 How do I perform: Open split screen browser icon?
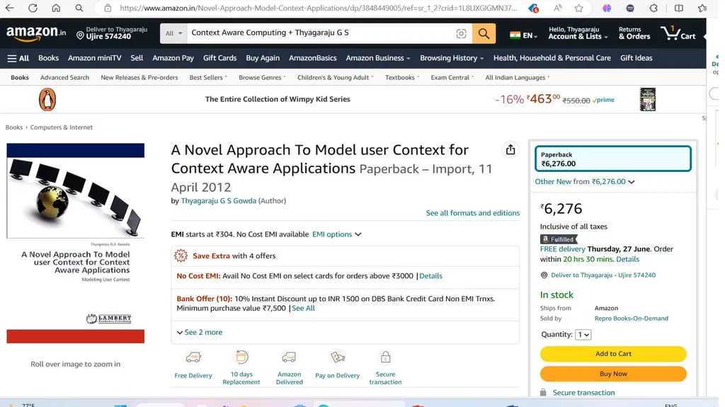pos(678,8)
